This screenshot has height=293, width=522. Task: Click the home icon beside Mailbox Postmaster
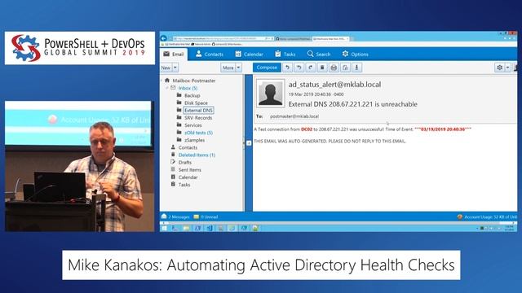167,81
